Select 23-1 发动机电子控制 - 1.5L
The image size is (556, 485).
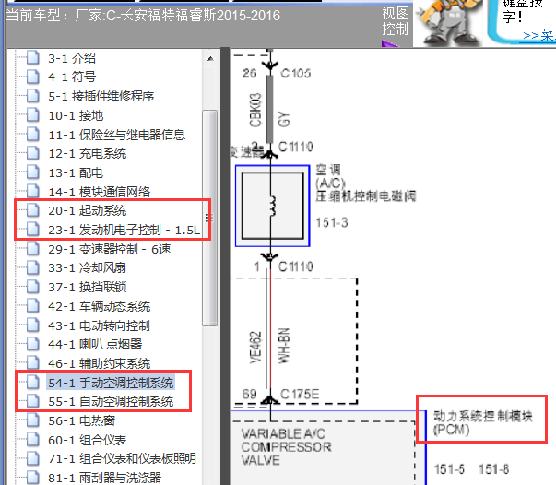[x=124, y=230]
